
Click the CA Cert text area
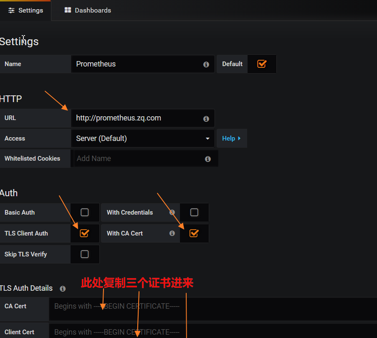point(213,309)
